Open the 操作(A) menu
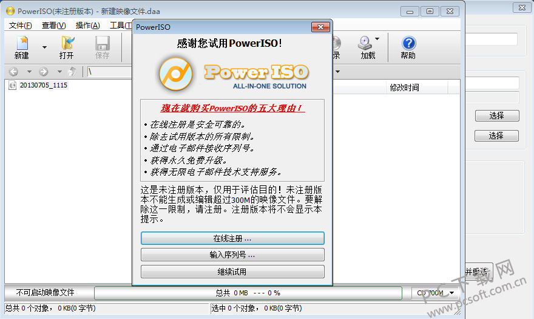 coord(87,26)
